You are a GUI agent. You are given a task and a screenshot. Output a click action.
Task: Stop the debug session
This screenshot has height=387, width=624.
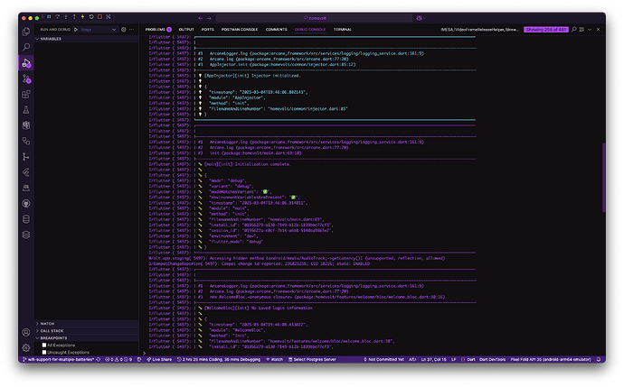pyautogui.click(x=99, y=16)
